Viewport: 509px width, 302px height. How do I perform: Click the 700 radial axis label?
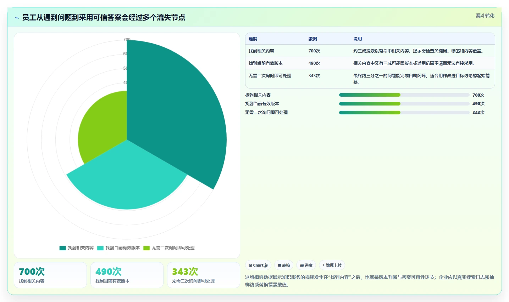[x=127, y=40]
